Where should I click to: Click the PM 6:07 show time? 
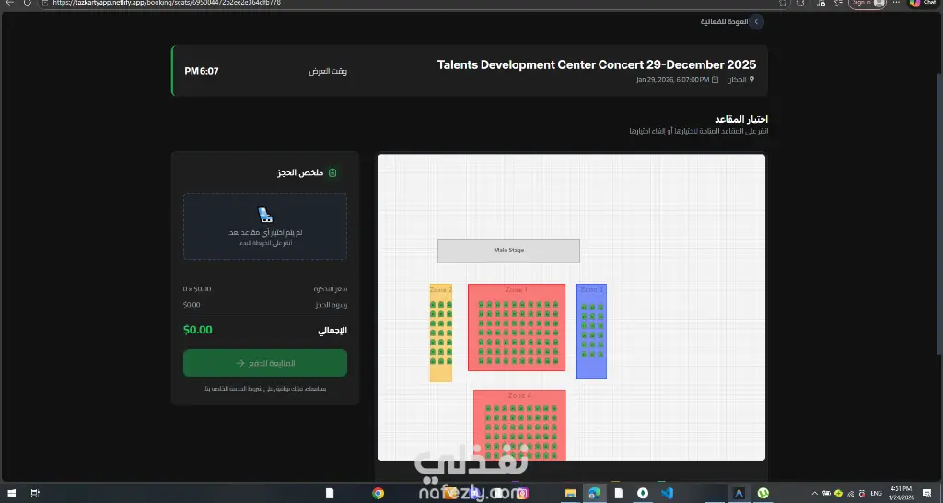[x=202, y=71]
